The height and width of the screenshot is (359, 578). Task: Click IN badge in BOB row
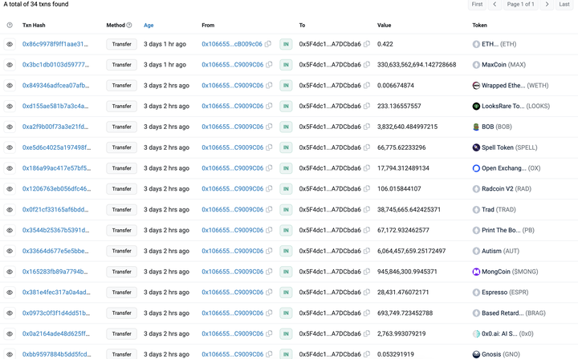[286, 127]
